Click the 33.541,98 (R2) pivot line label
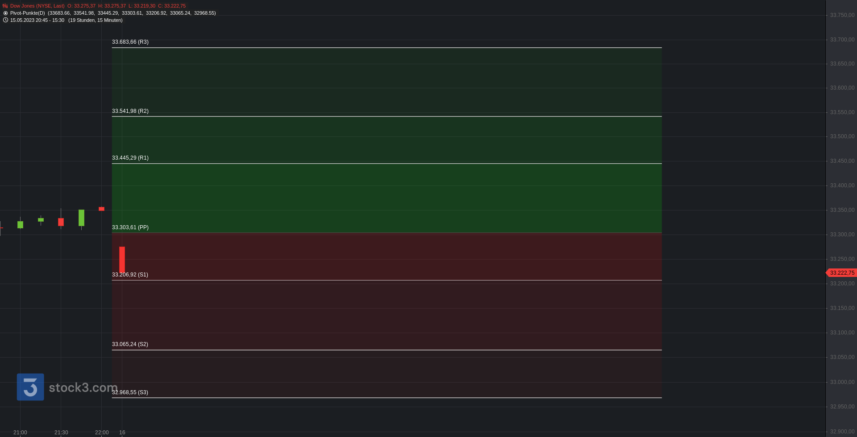Screen dimensions: 857x437 (x=130, y=111)
